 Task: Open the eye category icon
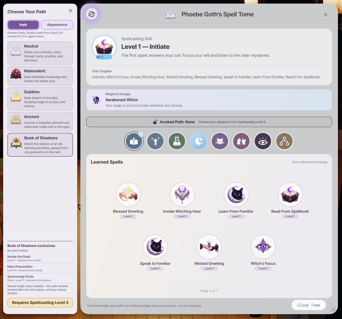[x=263, y=141]
